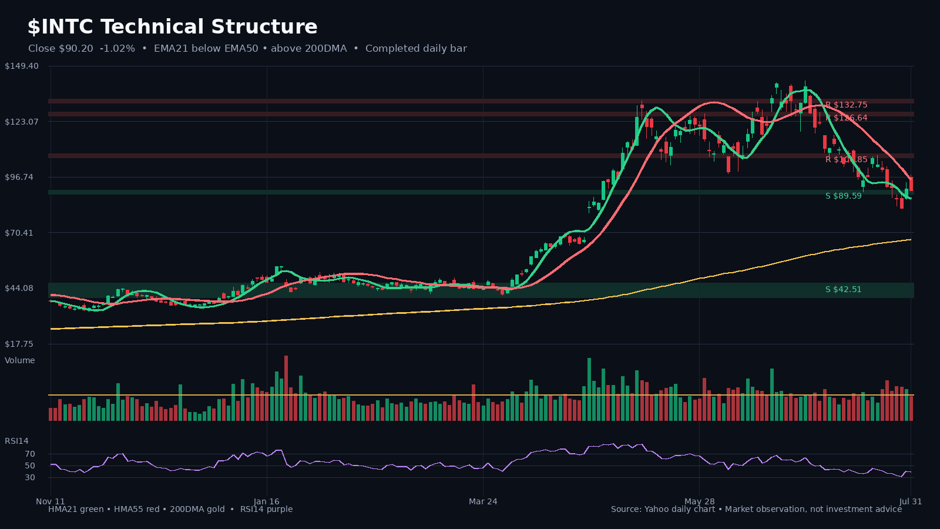Select the R $132.75 resistance label
This screenshot has height=529, width=940.
click(846, 105)
